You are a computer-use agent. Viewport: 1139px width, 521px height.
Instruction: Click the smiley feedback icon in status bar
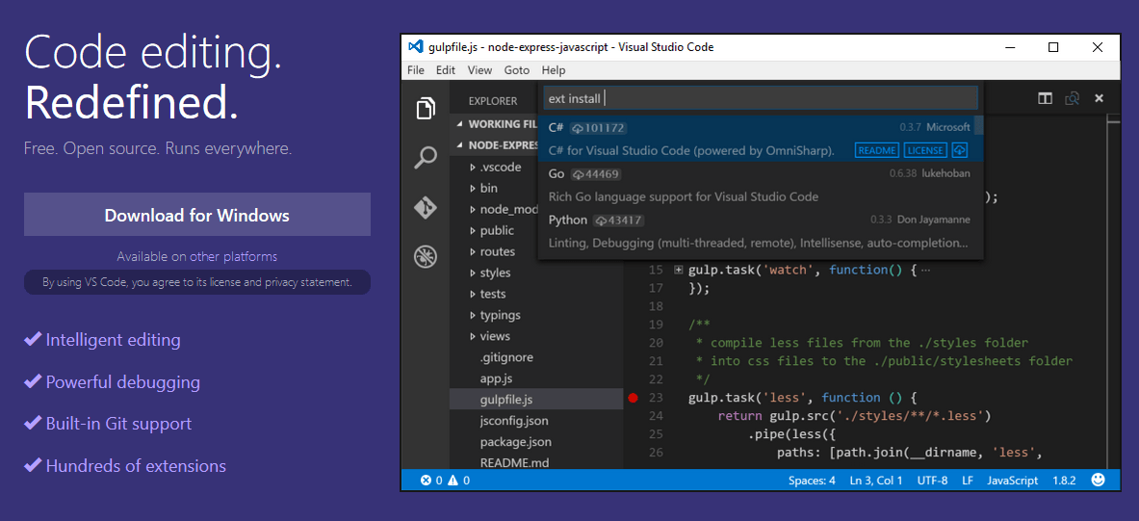pos(1099,481)
